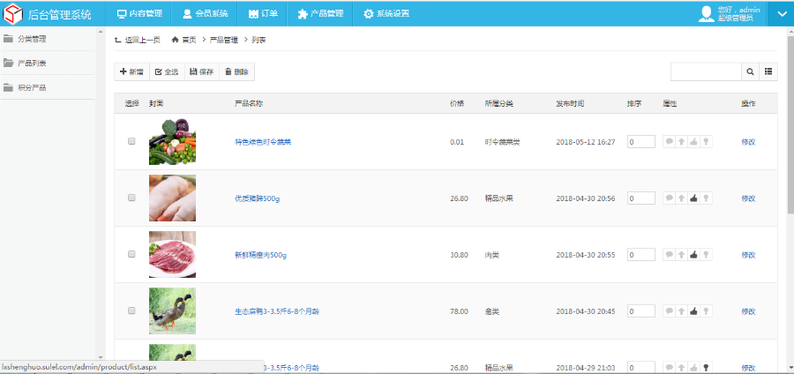Toggle comment icon for 优质猪蹄500g
The height and width of the screenshot is (374, 794).
coord(669,198)
